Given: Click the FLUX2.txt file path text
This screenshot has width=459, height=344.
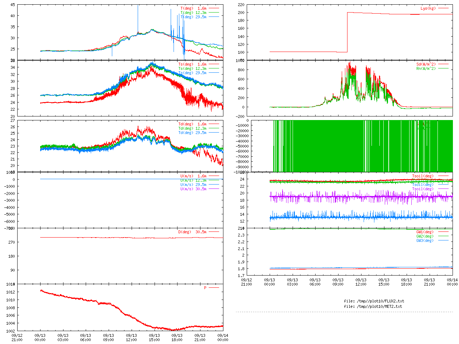Looking at the screenshot, I should pos(374,301).
